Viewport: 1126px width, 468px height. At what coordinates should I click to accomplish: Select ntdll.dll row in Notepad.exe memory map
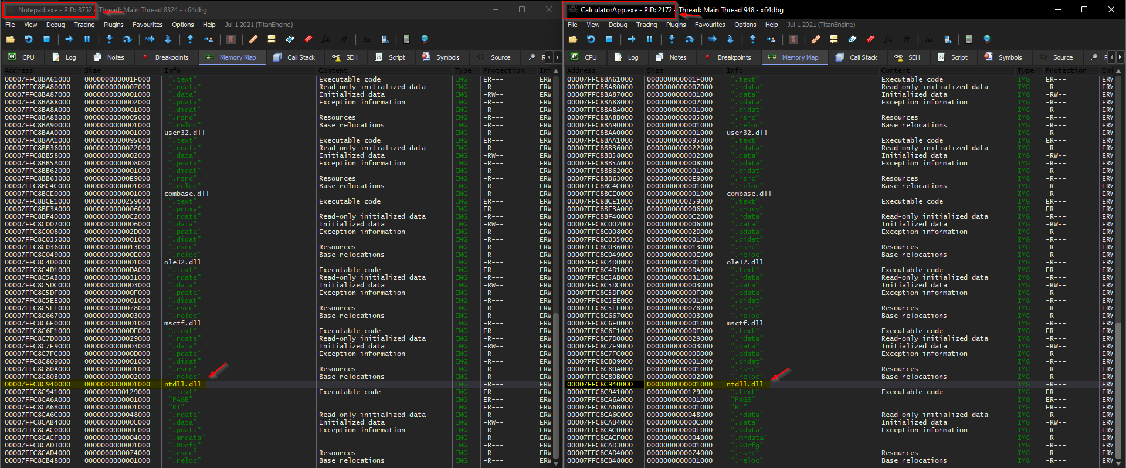coord(278,384)
